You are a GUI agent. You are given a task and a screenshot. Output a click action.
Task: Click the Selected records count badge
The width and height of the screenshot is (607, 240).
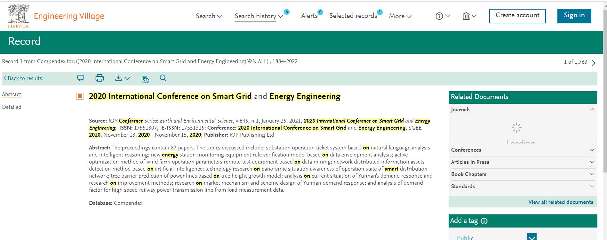pos(379,12)
